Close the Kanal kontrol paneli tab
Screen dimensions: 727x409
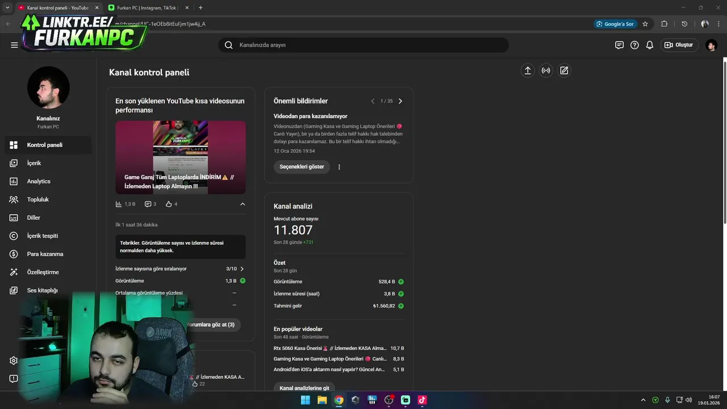point(97,7)
